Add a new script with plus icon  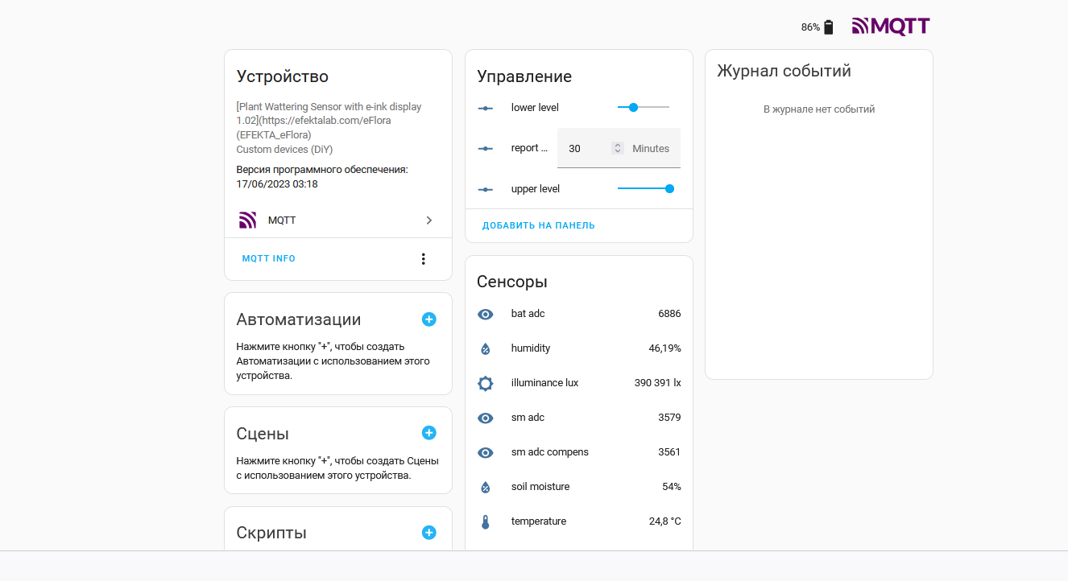(x=429, y=533)
